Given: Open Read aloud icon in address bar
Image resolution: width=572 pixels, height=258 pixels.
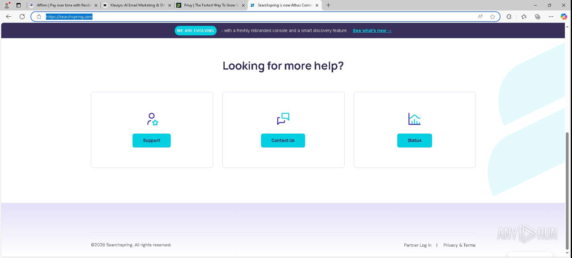Looking at the screenshot, I should [x=480, y=17].
